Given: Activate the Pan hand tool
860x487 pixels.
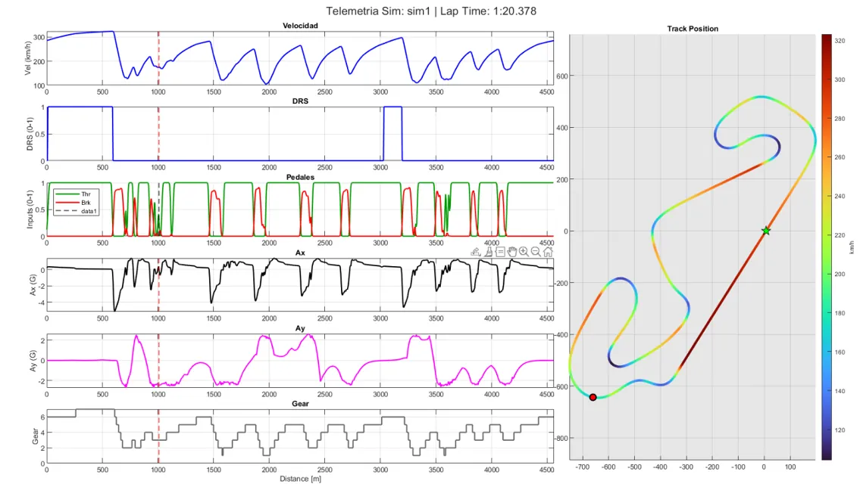Looking at the screenshot, I should [x=512, y=252].
